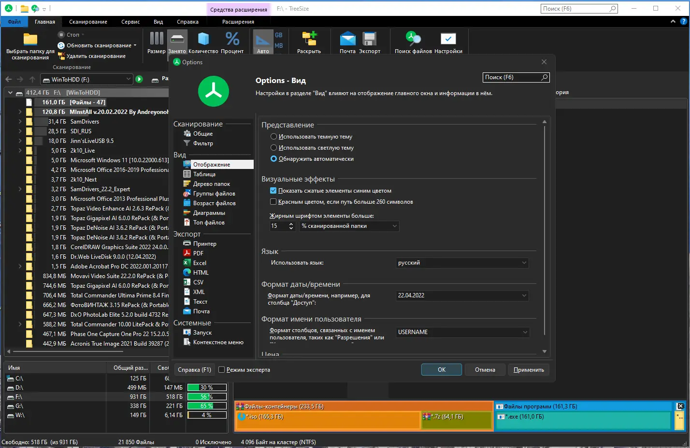
Task: Click the OK button in Options
Action: 442,370
